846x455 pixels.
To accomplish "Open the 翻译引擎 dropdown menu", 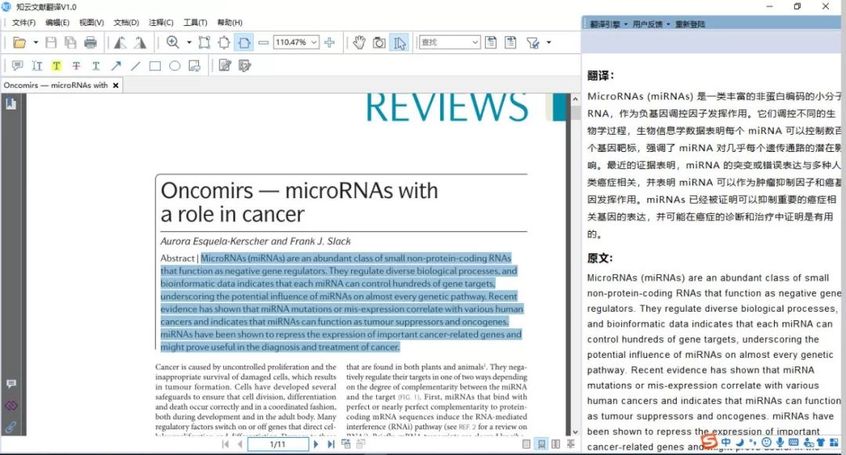I will 609,24.
